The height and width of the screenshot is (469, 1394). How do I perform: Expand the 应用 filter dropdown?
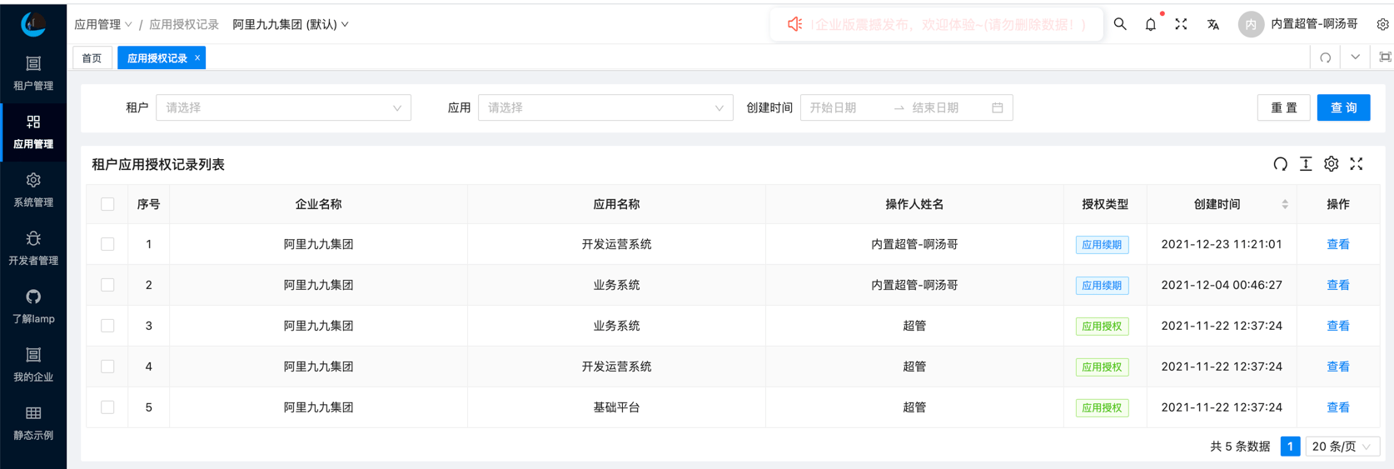(x=605, y=107)
